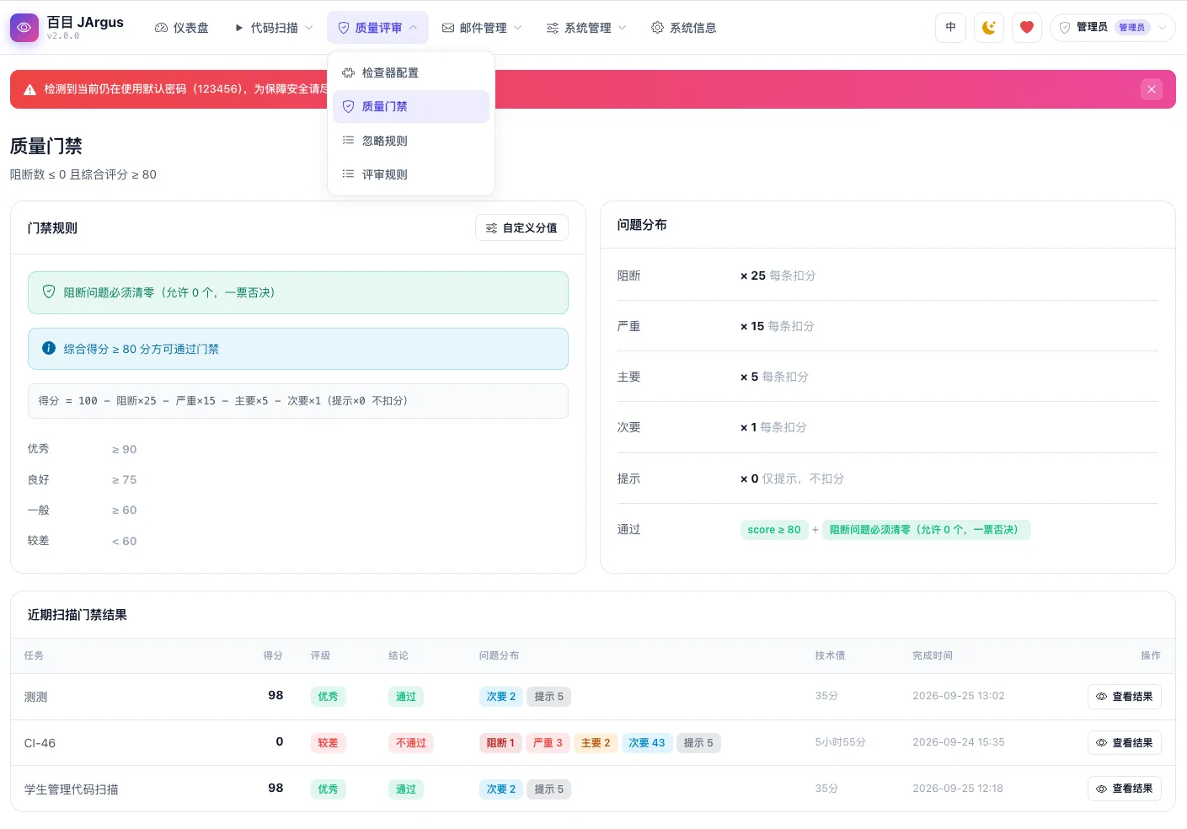This screenshot has height=829, width=1187.
Task: Open the 管理员 user dropdown
Action: coord(1112,28)
